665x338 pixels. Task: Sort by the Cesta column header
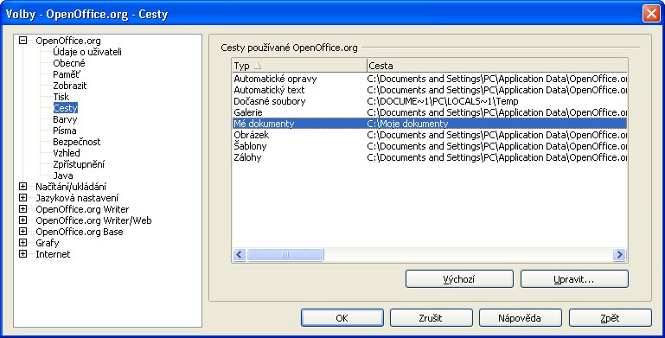tap(497, 66)
